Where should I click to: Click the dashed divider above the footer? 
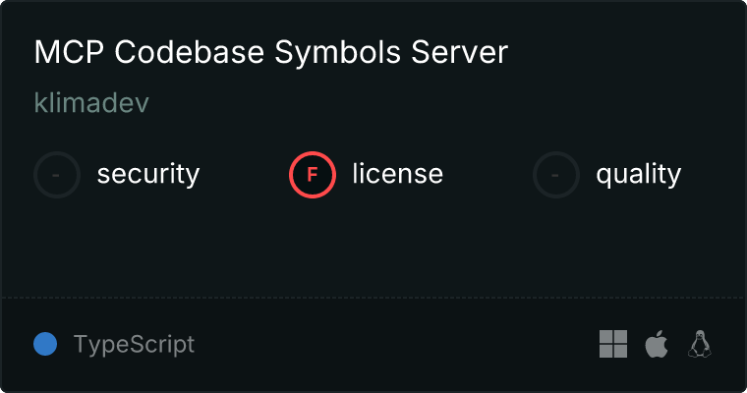click(373, 297)
